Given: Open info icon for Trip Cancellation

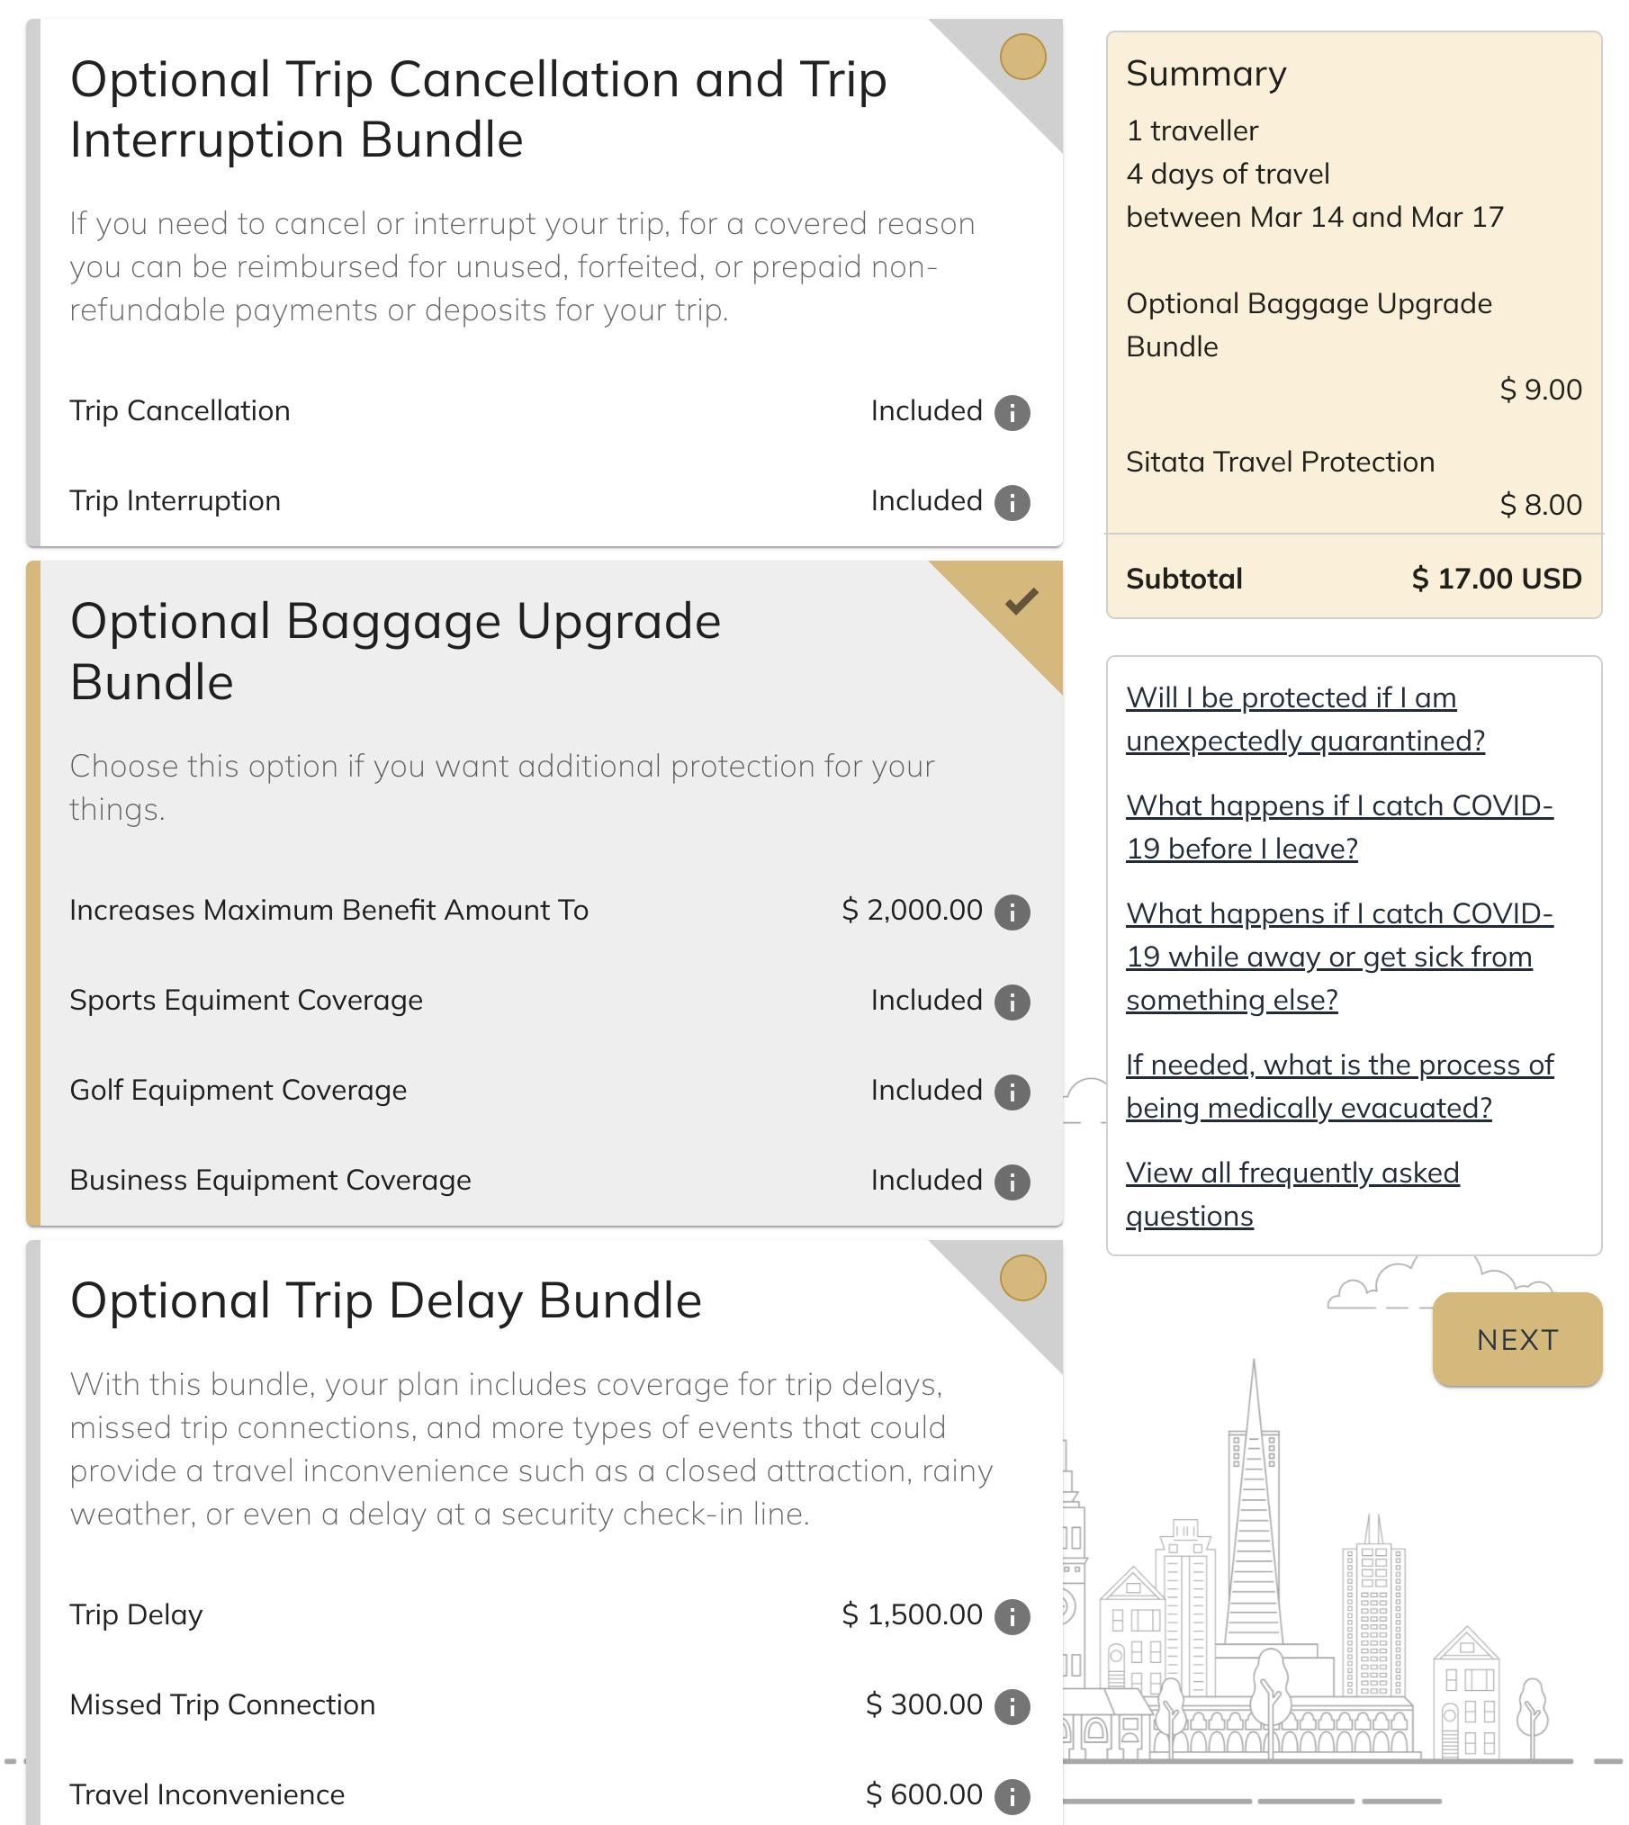Looking at the screenshot, I should pos(1012,413).
